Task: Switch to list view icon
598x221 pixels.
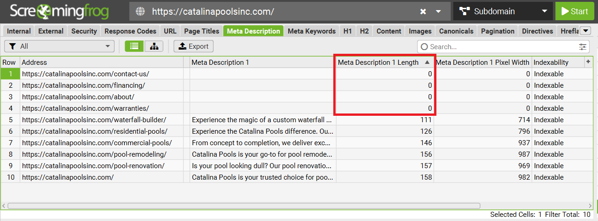Action: pyautogui.click(x=134, y=46)
